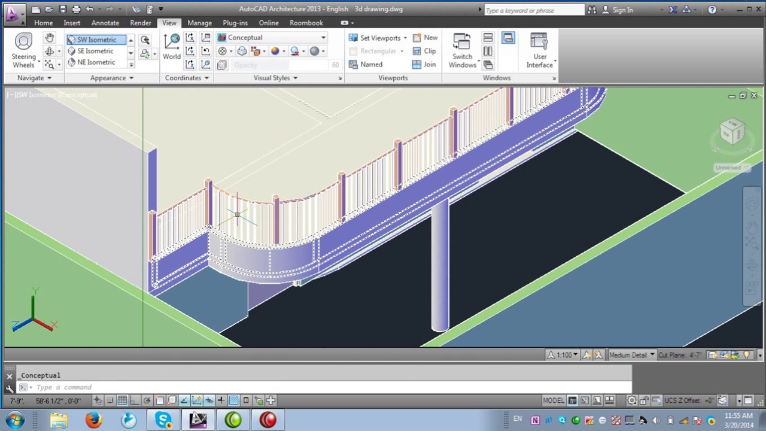Cascade windows icon
766x431 pixels.
point(488,64)
